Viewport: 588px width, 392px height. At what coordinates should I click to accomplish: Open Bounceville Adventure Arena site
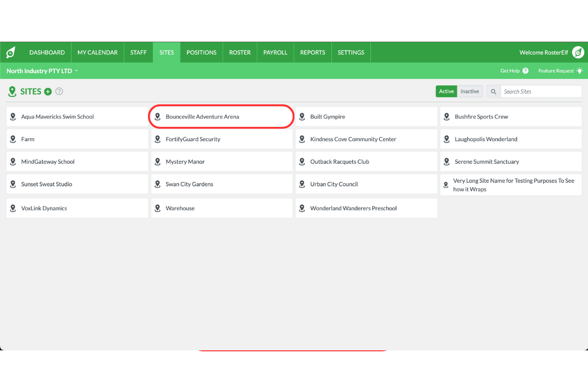click(x=222, y=117)
